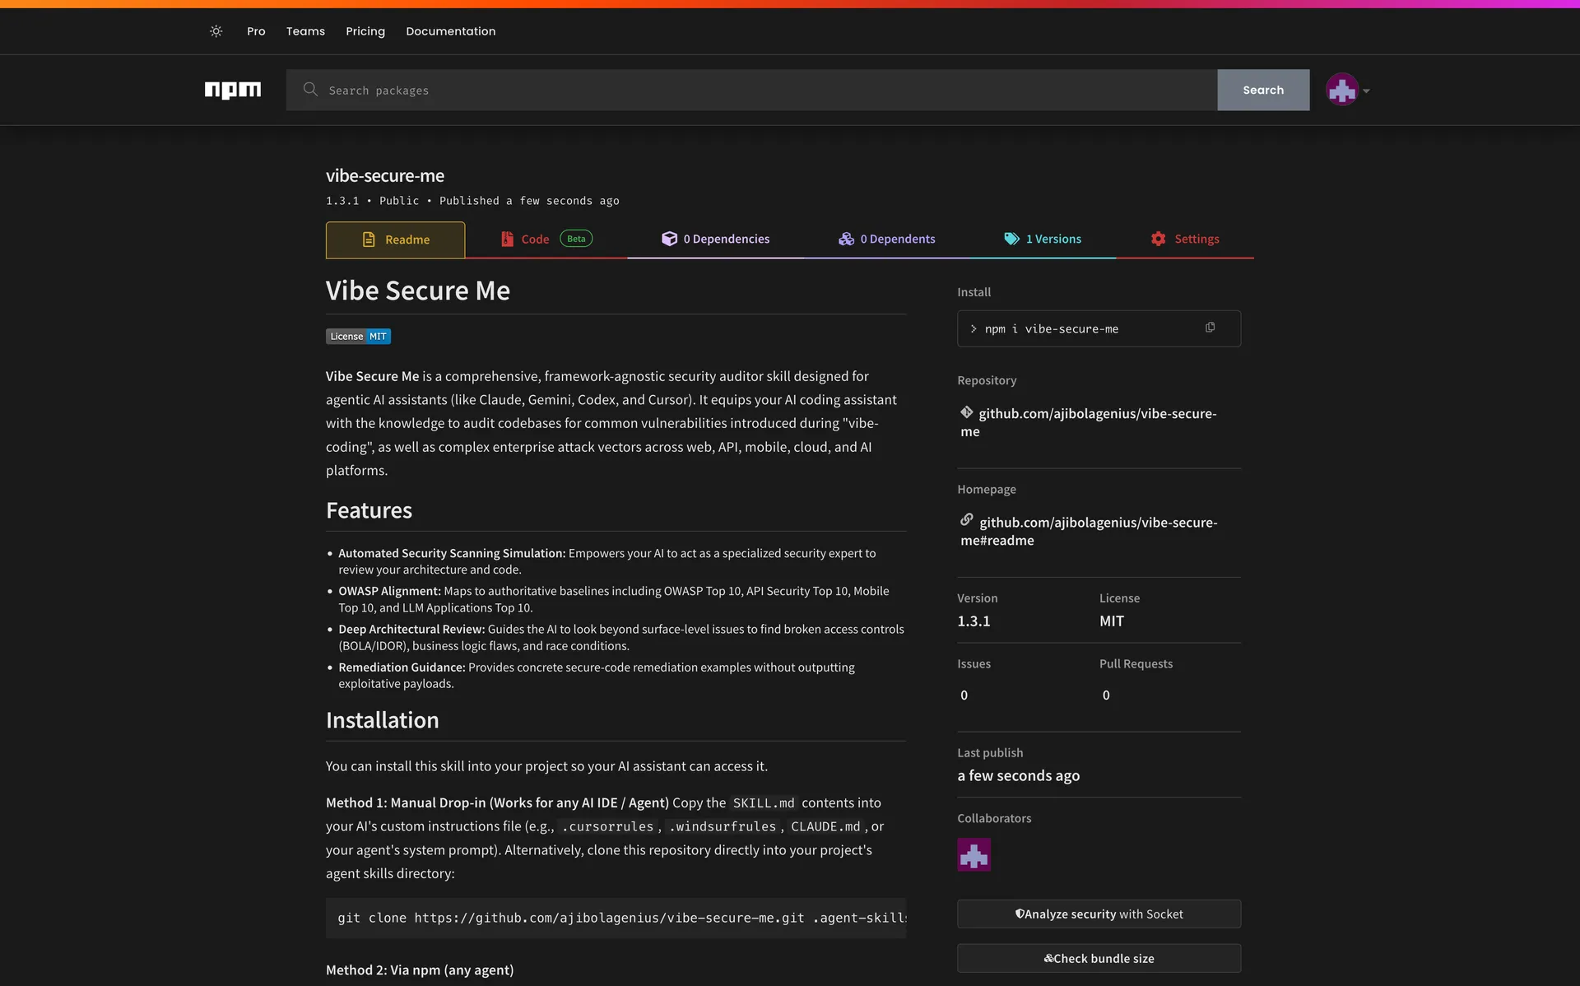
Task: Switch to the Code tab
Action: point(546,239)
